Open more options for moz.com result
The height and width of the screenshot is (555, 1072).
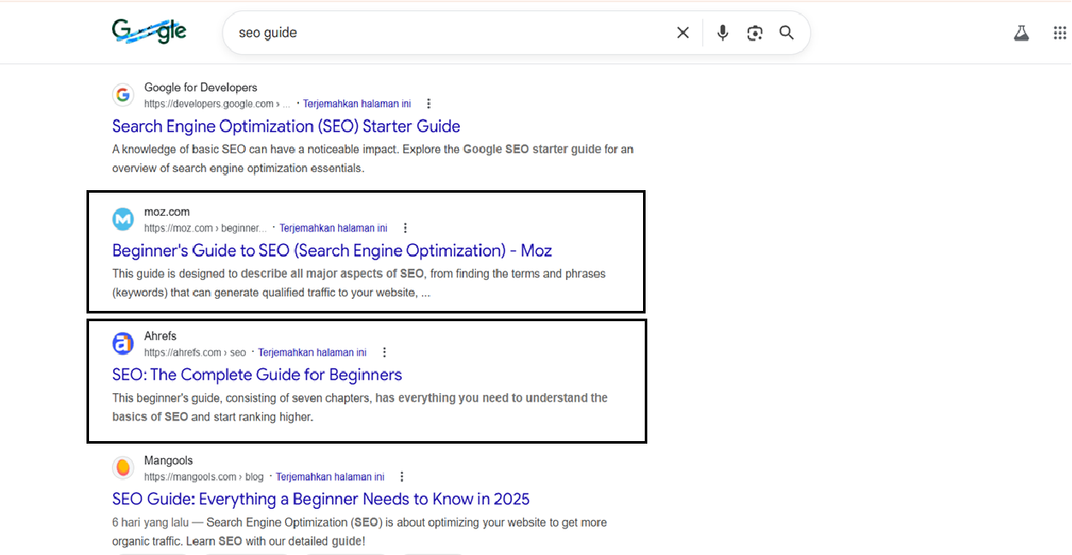[405, 228]
